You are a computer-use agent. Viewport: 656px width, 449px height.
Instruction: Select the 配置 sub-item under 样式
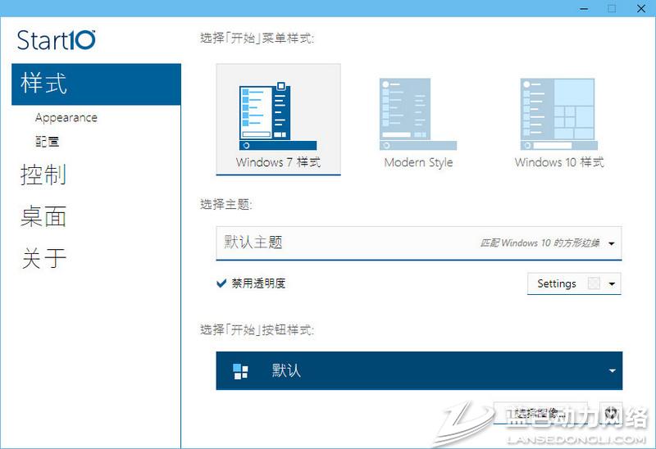click(48, 142)
